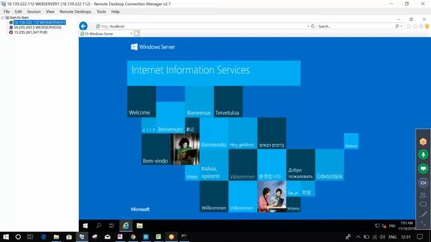Click the photo of two people with laptop
Image resolution: width=431 pixels, height=242 pixels.
click(271, 196)
